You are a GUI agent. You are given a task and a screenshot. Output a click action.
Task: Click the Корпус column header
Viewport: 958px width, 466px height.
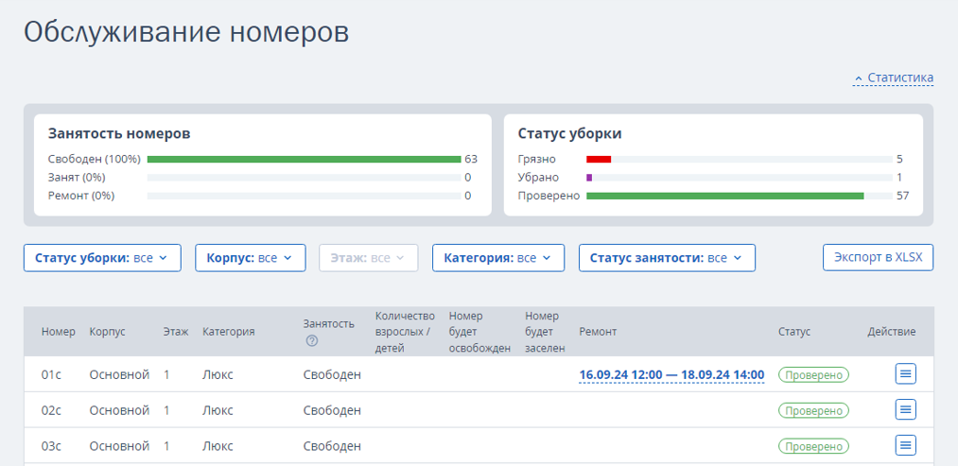(x=108, y=332)
